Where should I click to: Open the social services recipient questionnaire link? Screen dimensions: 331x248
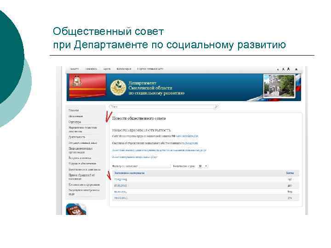click(x=135, y=157)
